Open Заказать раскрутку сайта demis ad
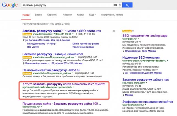Viewport: 177px width, 116px height. (62, 31)
